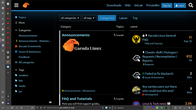This screenshot has width=196, height=110.
Task: Click the Log In button
Action: coord(180,5)
